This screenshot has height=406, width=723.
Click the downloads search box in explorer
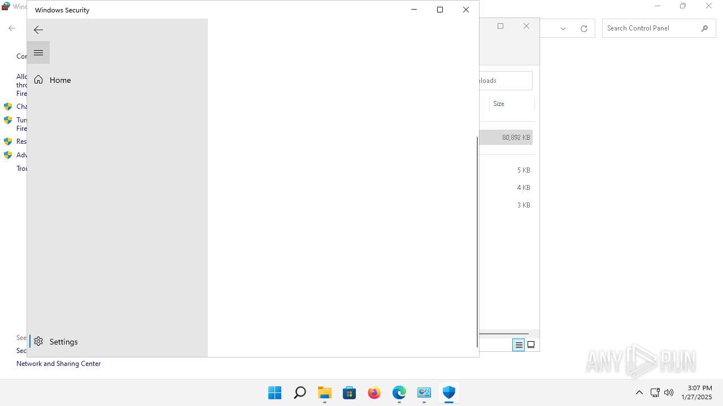(x=506, y=81)
